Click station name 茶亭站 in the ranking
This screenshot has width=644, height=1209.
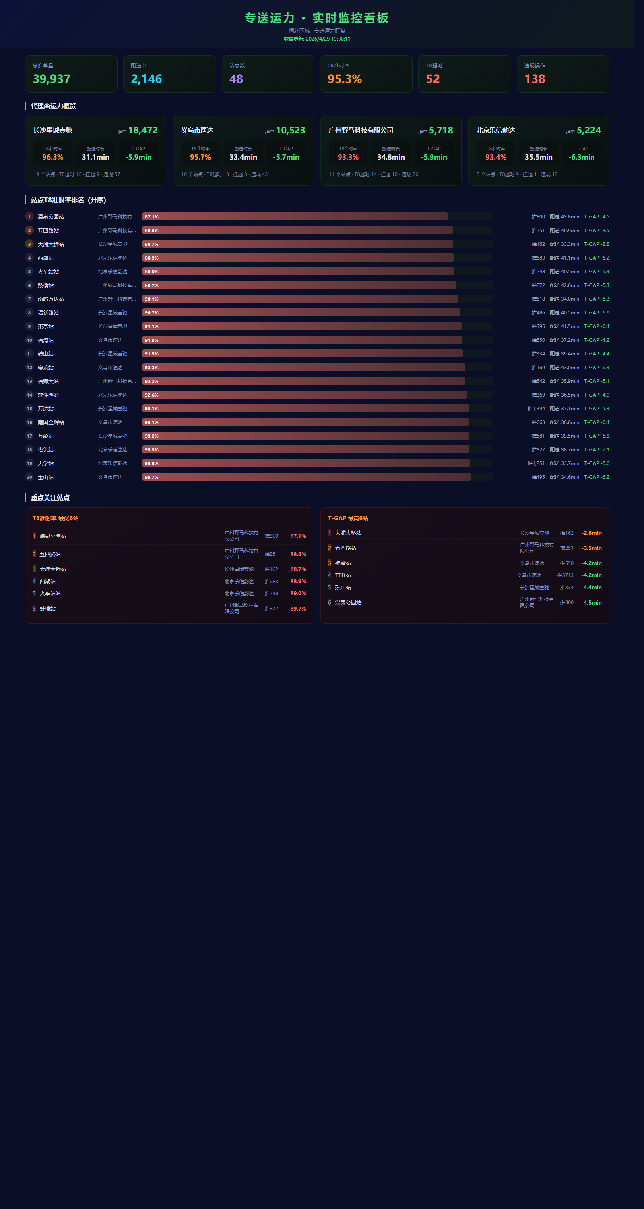[x=45, y=326]
